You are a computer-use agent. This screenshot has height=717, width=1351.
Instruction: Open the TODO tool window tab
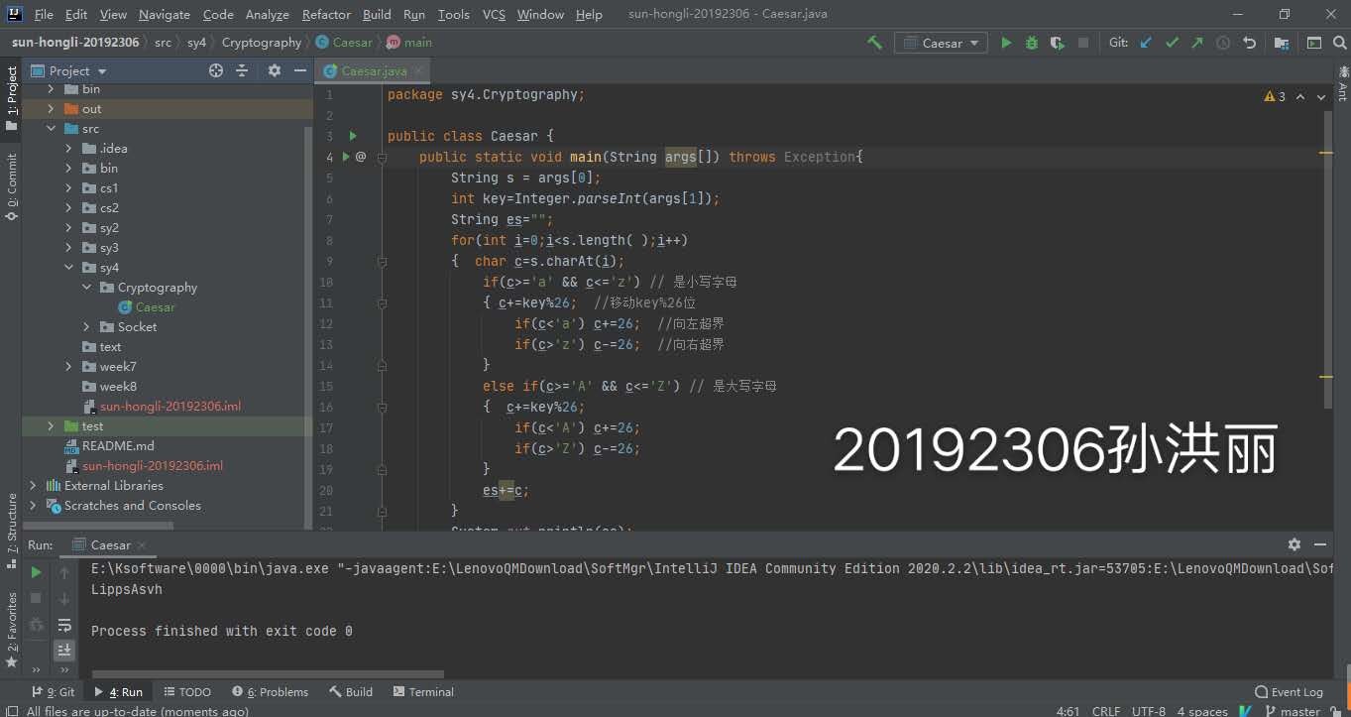[187, 691]
